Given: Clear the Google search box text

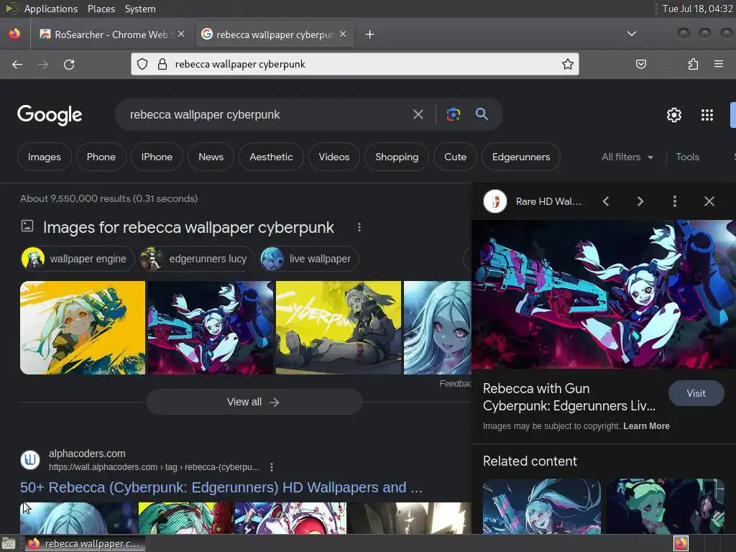Looking at the screenshot, I should 418,114.
